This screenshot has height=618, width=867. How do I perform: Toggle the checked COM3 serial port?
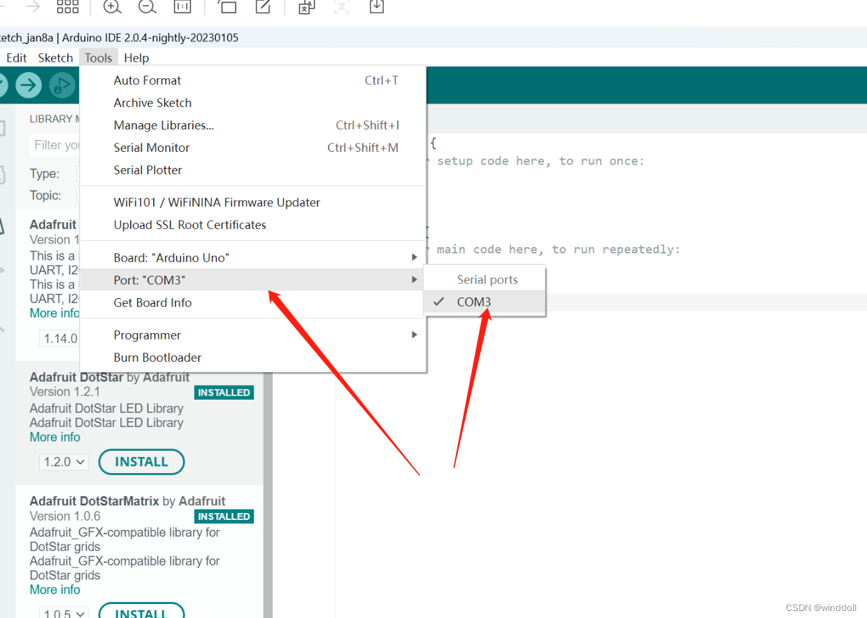coord(485,302)
